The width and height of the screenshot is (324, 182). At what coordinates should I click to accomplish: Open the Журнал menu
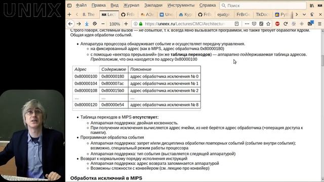click(131, 5)
